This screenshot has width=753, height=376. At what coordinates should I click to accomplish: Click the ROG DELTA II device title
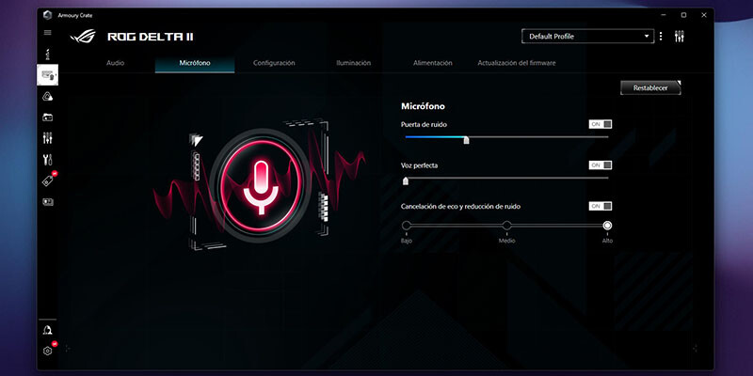point(150,37)
